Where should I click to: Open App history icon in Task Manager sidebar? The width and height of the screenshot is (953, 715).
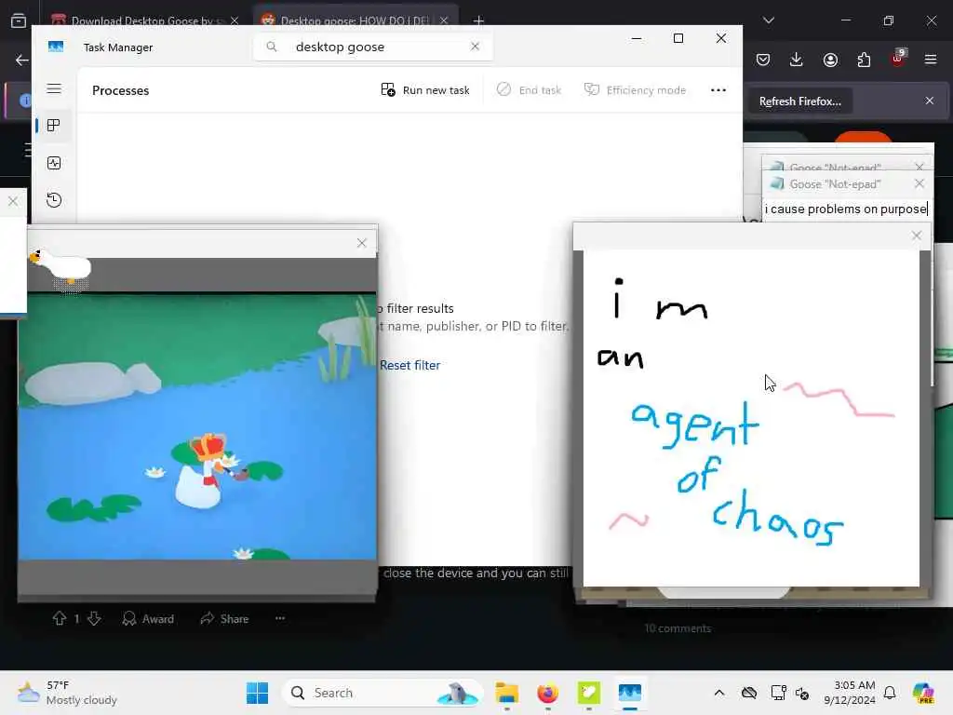click(x=54, y=200)
